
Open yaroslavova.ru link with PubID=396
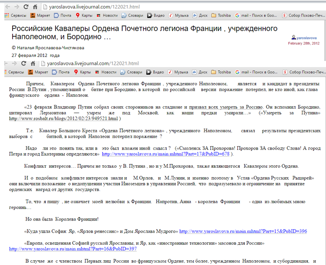click(x=243, y=231)
